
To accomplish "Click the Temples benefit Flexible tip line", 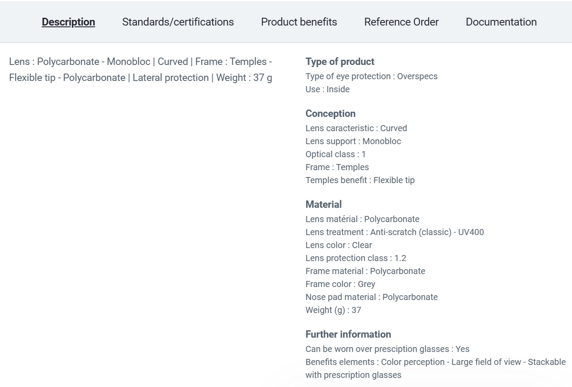I will (360, 180).
